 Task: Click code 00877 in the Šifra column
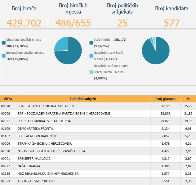(x=6, y=166)
